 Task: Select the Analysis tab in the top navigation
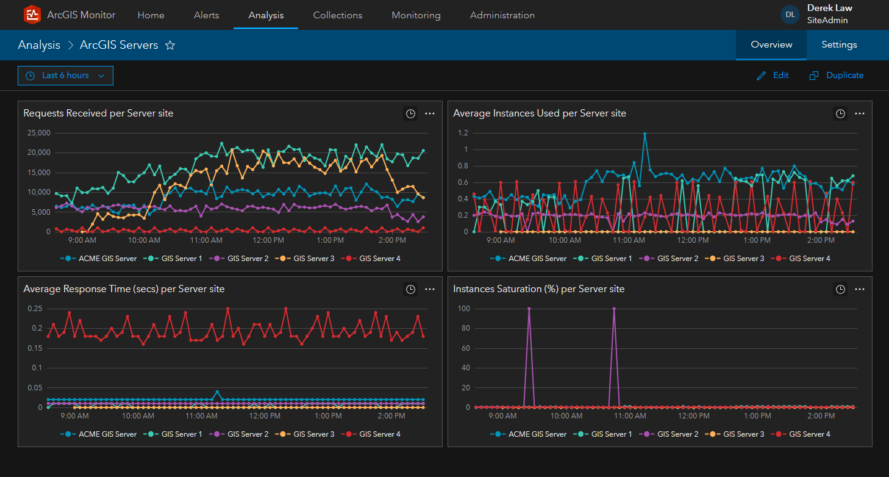click(x=266, y=15)
